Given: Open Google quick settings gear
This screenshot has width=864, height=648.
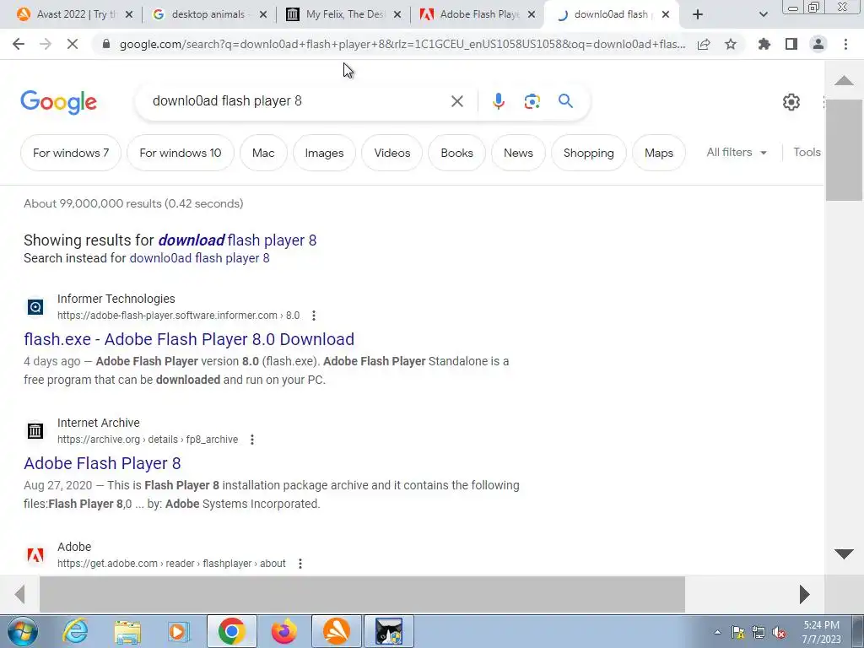Looking at the screenshot, I should (x=791, y=102).
